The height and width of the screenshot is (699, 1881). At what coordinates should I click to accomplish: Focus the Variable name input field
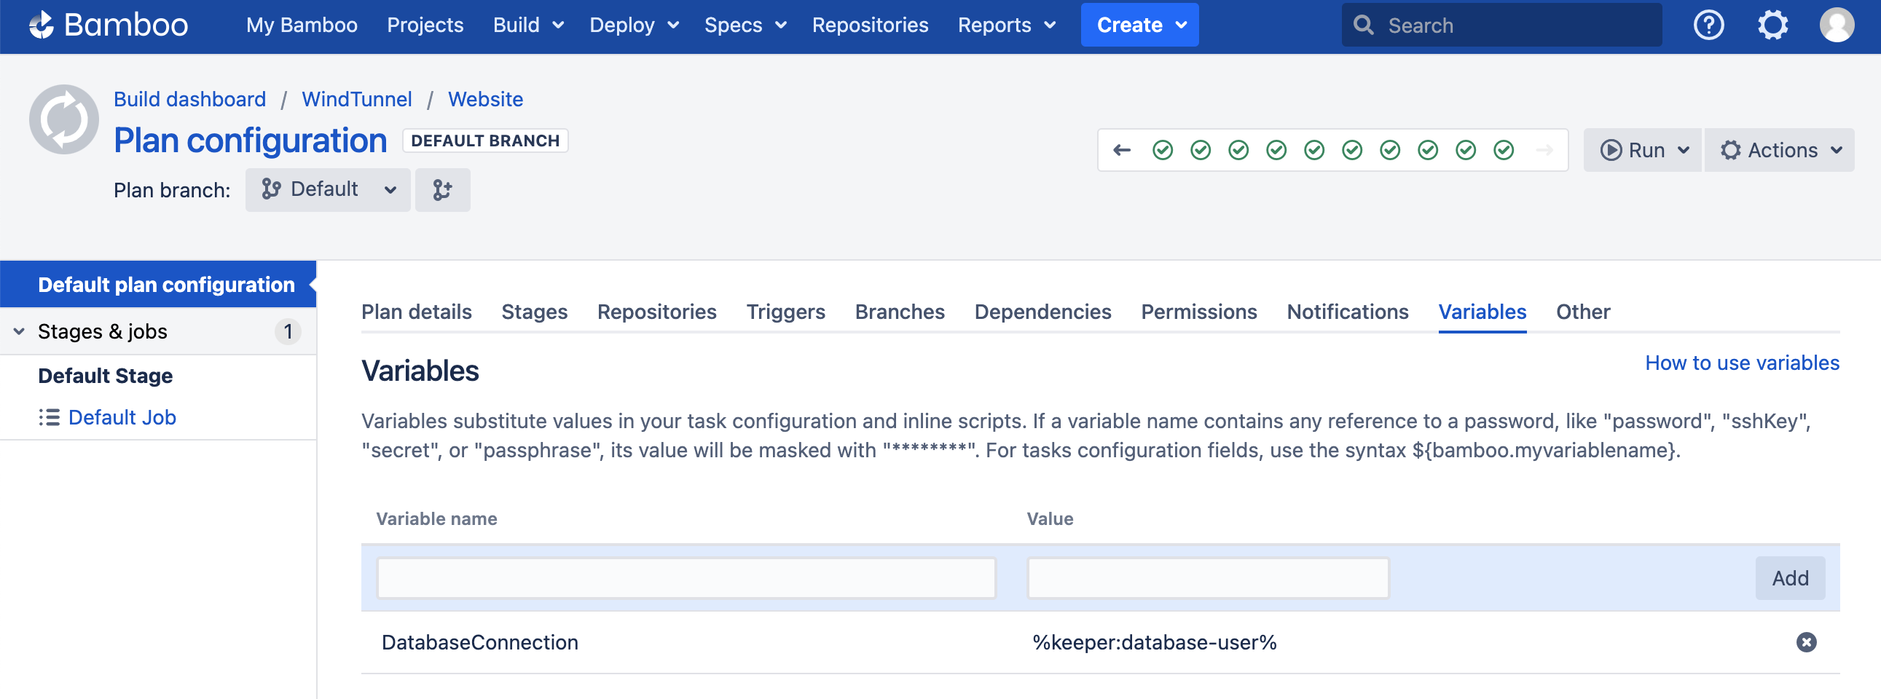pos(686,579)
